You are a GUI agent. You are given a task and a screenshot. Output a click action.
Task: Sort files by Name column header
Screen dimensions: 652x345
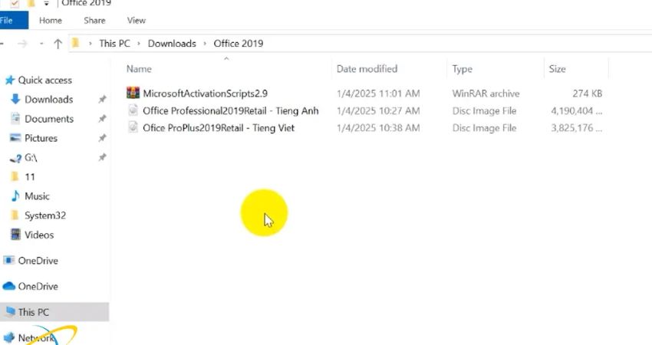point(139,69)
